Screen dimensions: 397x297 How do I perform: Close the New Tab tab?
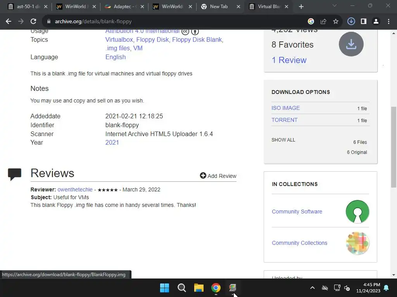(238, 7)
